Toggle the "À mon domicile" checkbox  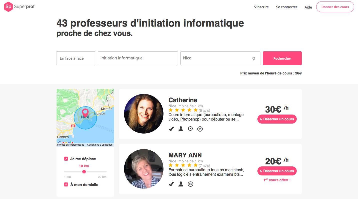[66, 184]
